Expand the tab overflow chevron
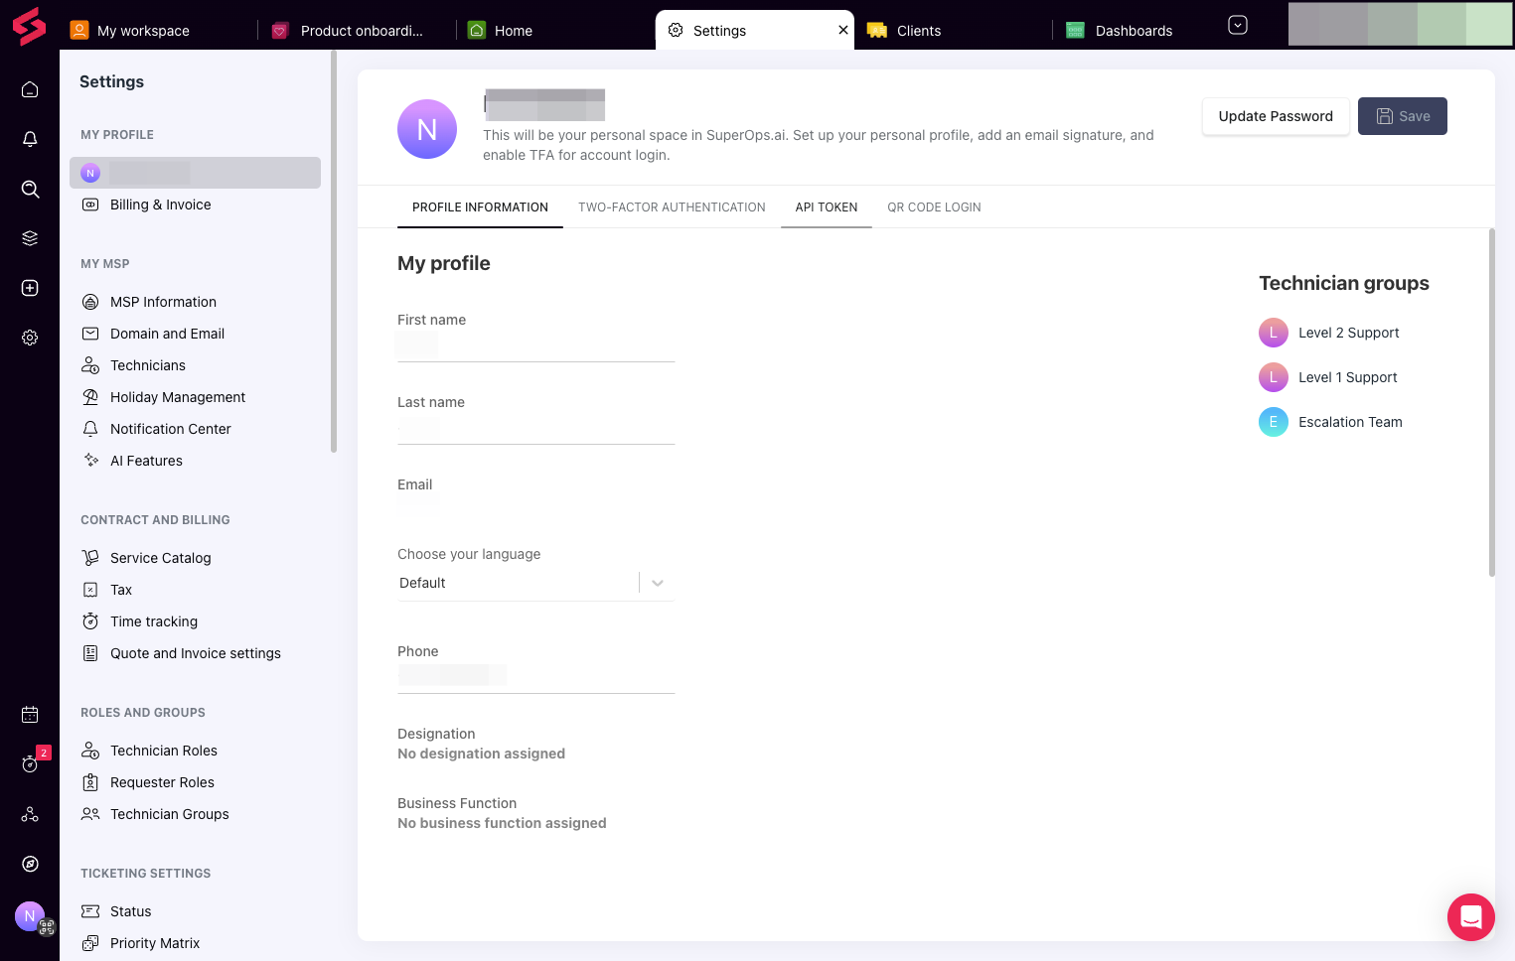Viewport: 1515px width, 961px height. coord(1238,25)
